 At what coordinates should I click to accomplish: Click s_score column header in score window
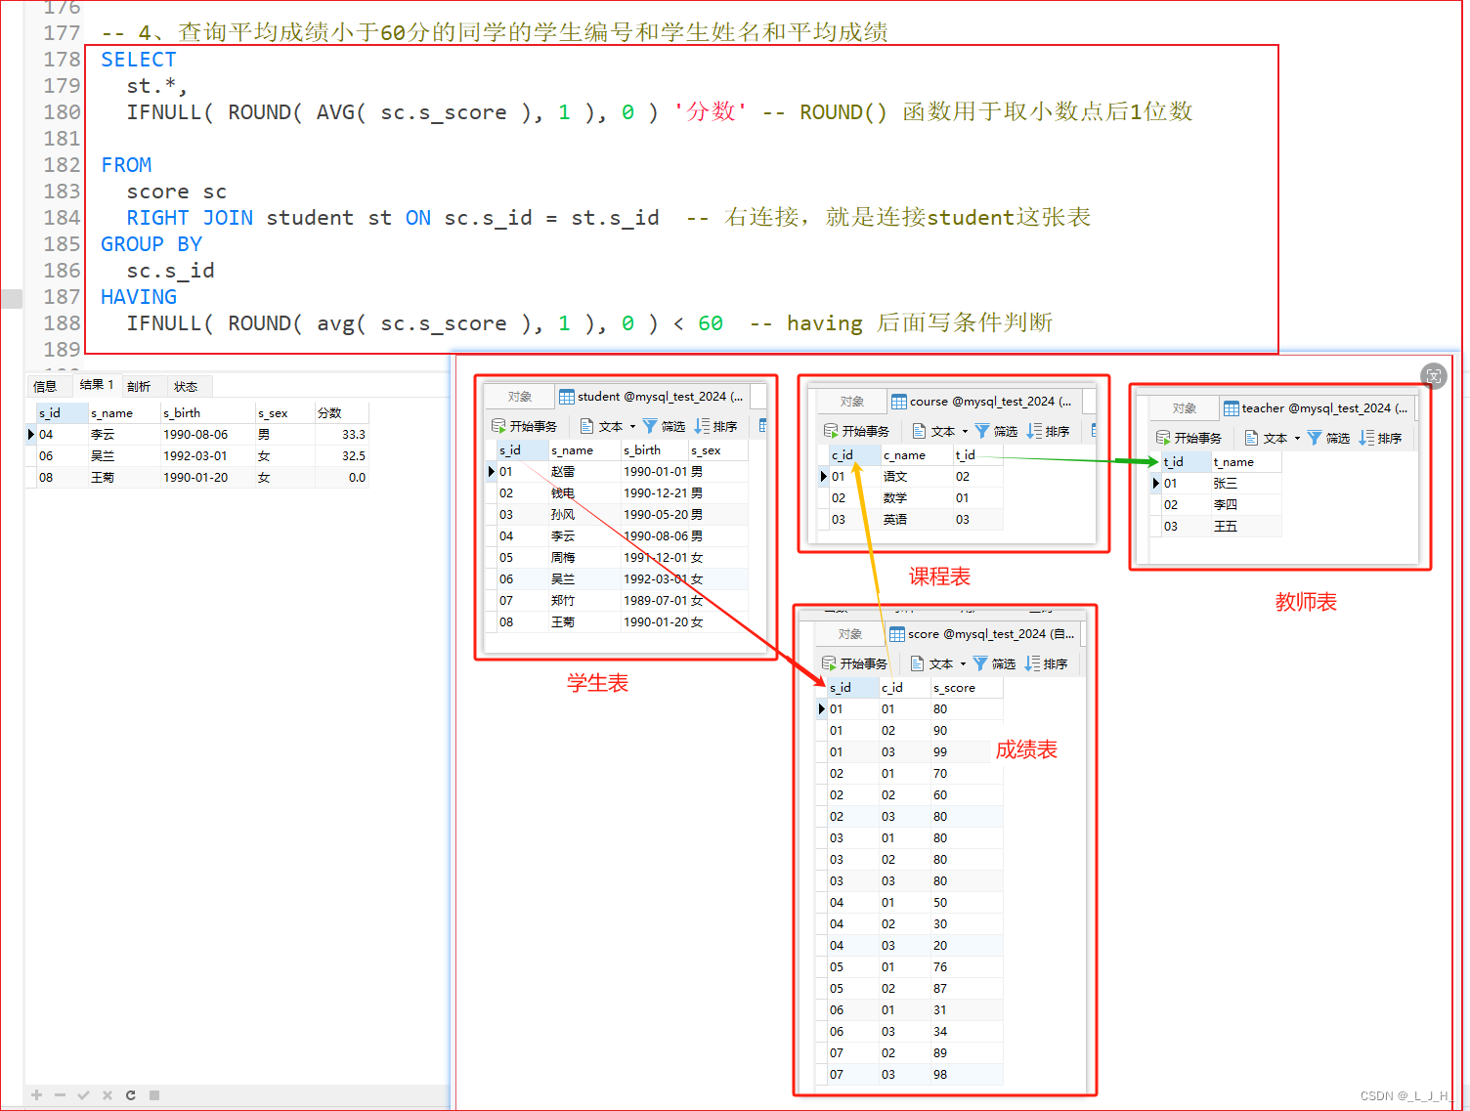tap(967, 688)
